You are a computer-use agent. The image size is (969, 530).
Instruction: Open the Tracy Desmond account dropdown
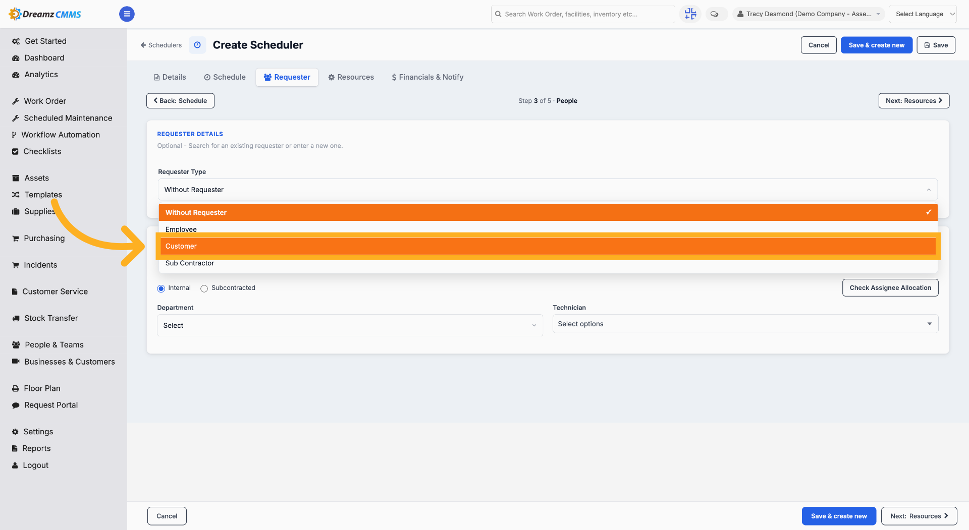[808, 14]
